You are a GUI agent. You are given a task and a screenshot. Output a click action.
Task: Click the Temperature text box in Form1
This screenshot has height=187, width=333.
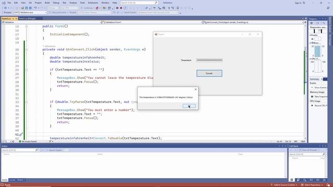point(209,60)
